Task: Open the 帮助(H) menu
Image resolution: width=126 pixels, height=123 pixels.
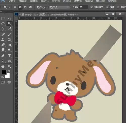Action: [x=112, y=1]
